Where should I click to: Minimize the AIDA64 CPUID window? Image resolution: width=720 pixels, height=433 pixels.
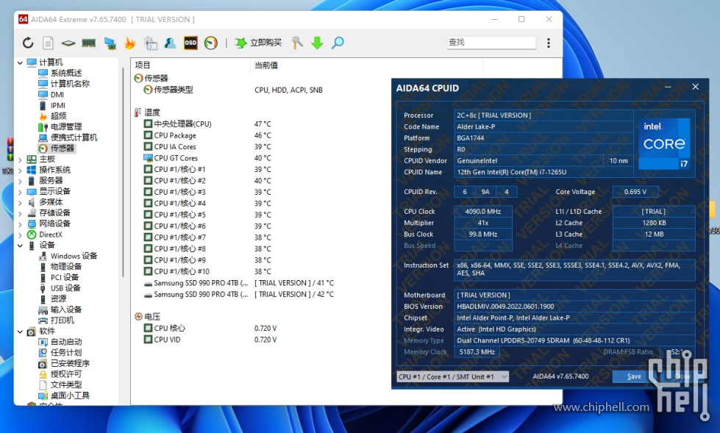click(668, 87)
